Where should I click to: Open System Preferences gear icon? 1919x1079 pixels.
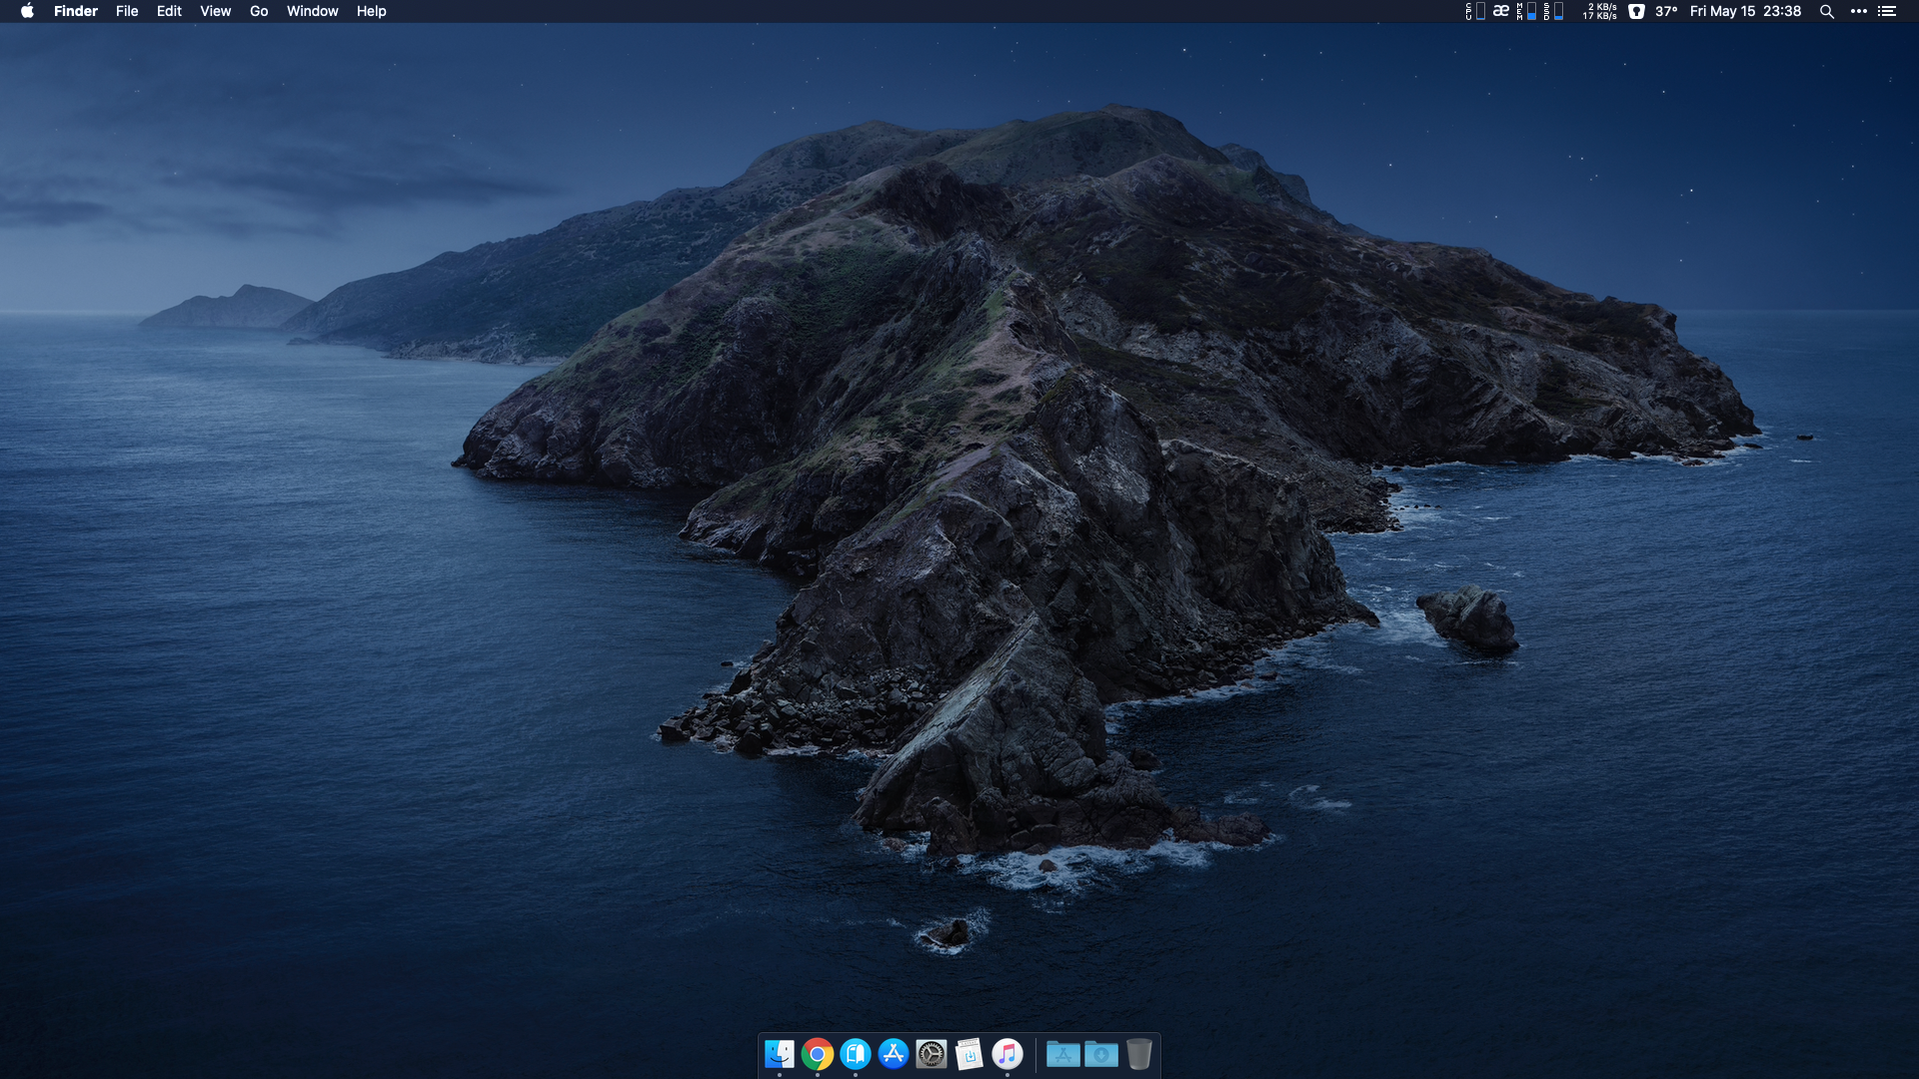click(931, 1053)
